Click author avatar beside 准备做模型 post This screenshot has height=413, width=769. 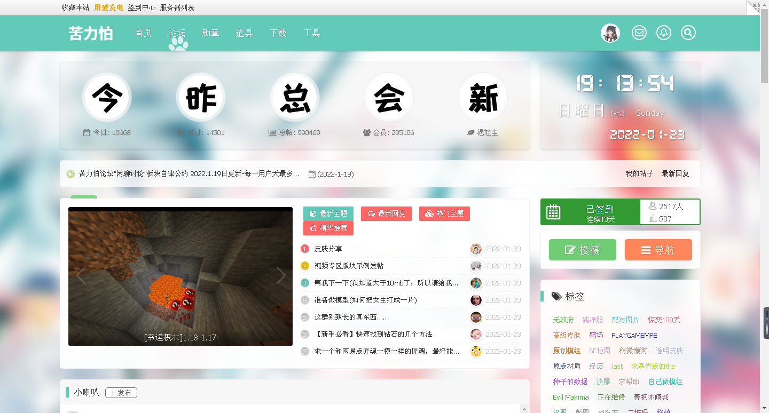click(x=476, y=300)
